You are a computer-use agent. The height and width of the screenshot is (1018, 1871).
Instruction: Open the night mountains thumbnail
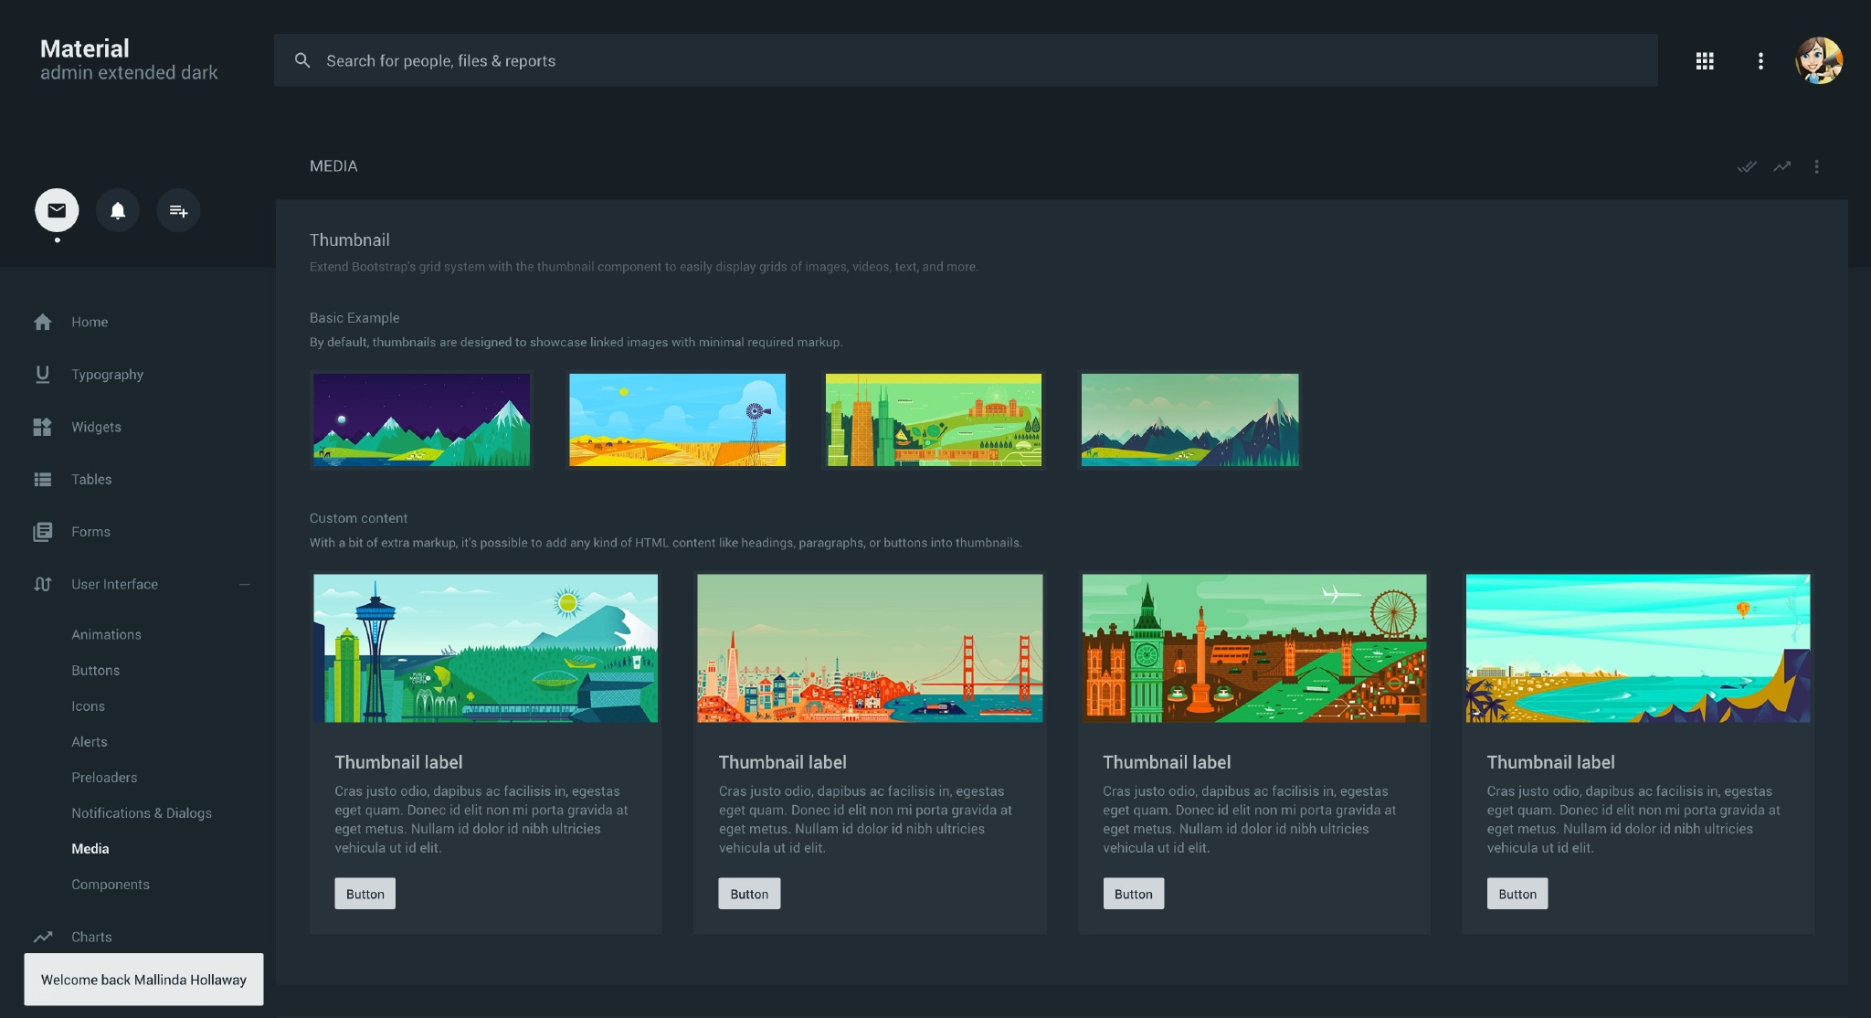click(421, 419)
